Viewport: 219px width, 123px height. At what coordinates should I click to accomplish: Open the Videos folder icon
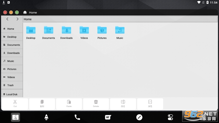(84, 30)
